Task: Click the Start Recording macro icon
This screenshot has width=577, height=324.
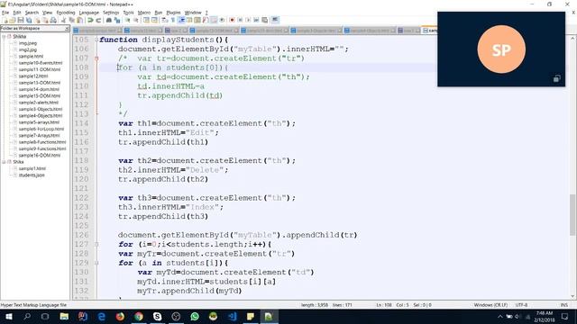Action: 232,20
